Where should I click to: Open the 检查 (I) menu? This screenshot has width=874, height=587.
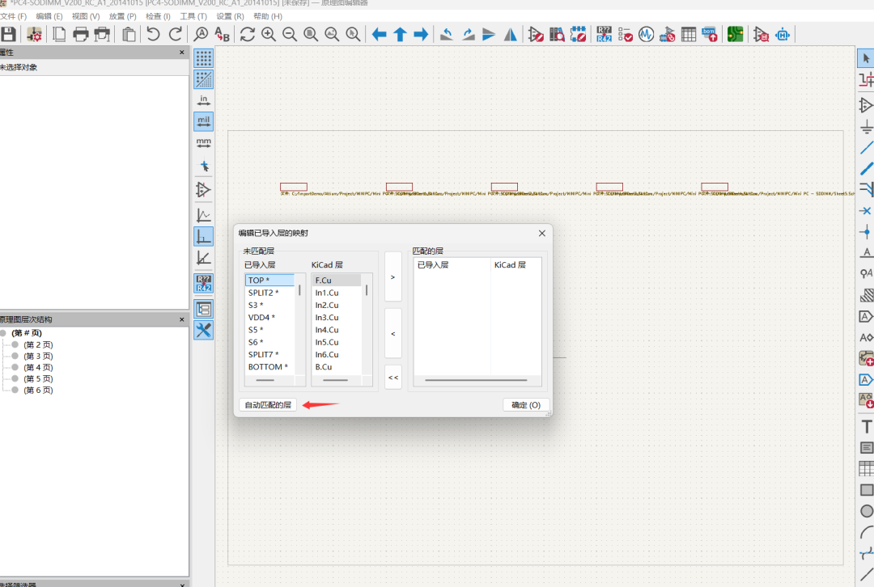click(159, 16)
